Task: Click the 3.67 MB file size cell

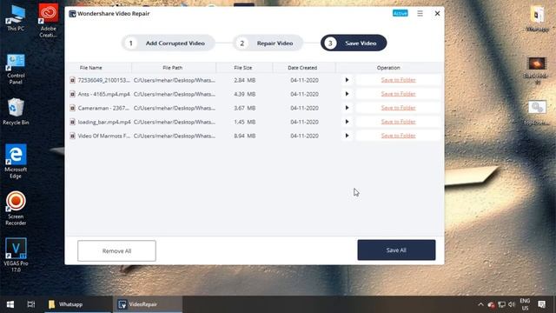Action: pyautogui.click(x=245, y=108)
